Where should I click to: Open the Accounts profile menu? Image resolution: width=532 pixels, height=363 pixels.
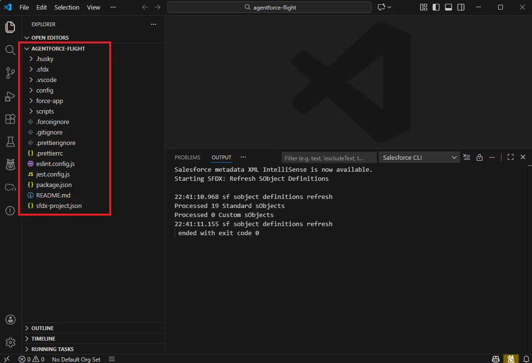[x=10, y=320]
